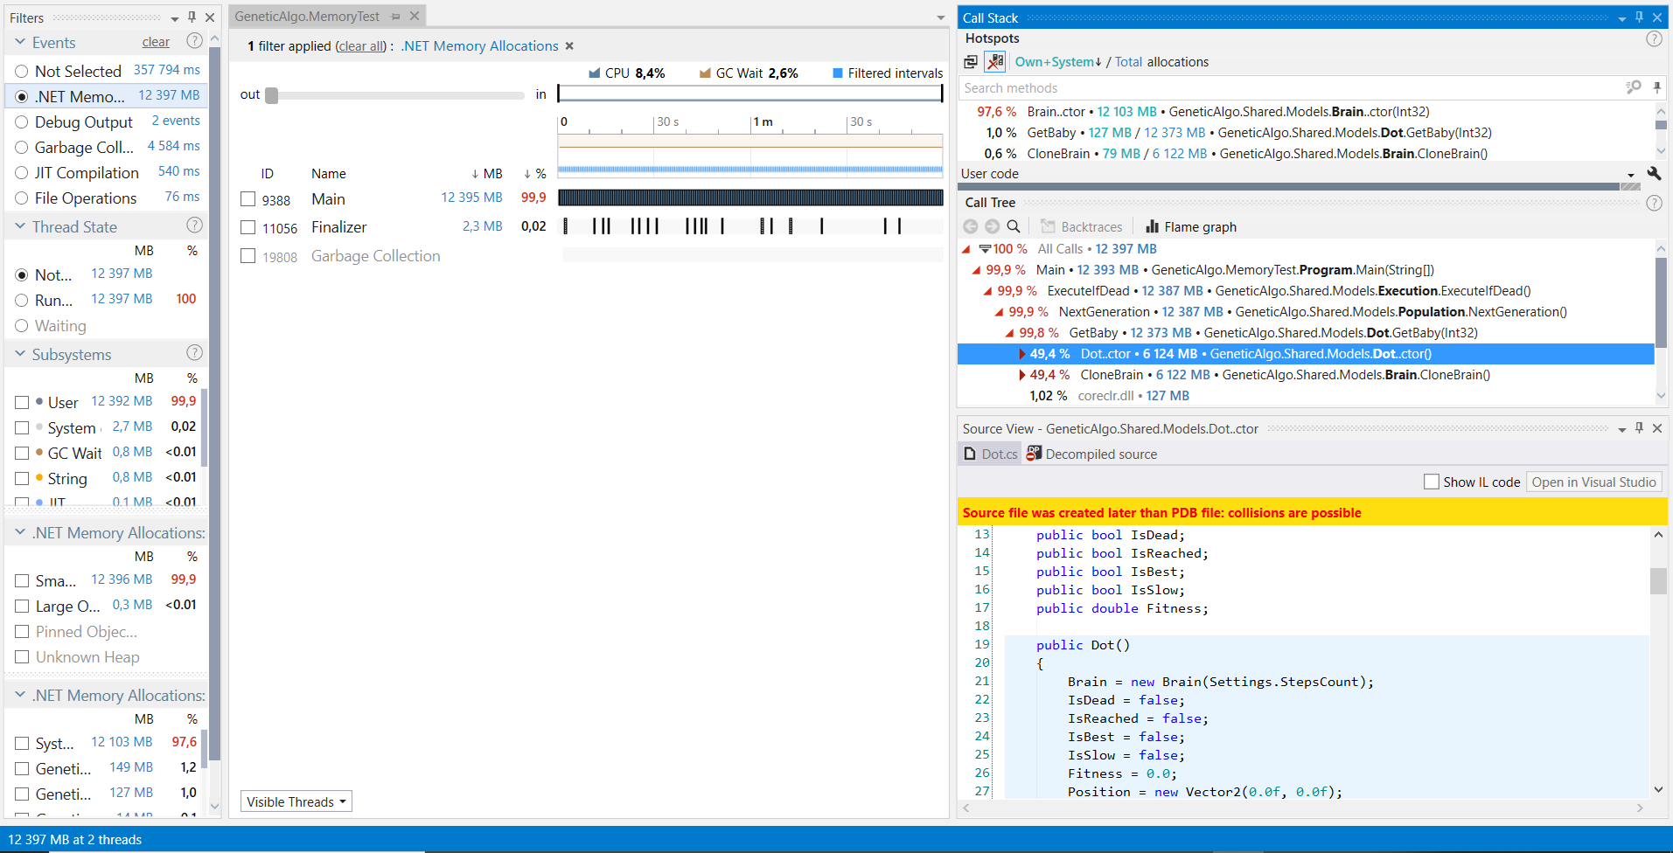Check the Main thread 9388 checkbox
Viewport: 1673px width, 853px height.
pyautogui.click(x=248, y=199)
